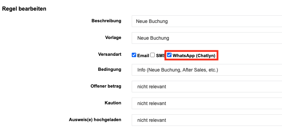The image size is (282, 129).
Task: Click the Versandart label
Action: pos(110,54)
